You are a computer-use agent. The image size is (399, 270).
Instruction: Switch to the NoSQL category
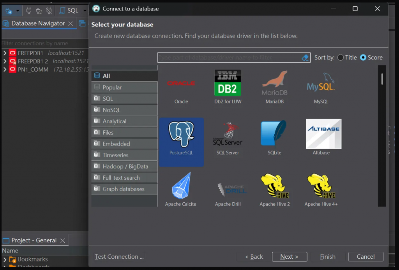coord(124,110)
